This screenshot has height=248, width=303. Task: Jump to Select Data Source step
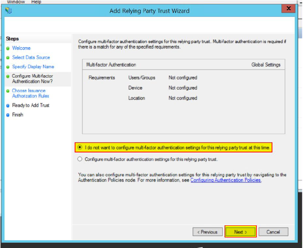(31, 57)
